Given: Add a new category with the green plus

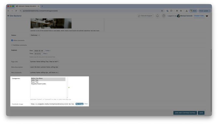Looking at the screenshot, I should (x=69, y=88).
